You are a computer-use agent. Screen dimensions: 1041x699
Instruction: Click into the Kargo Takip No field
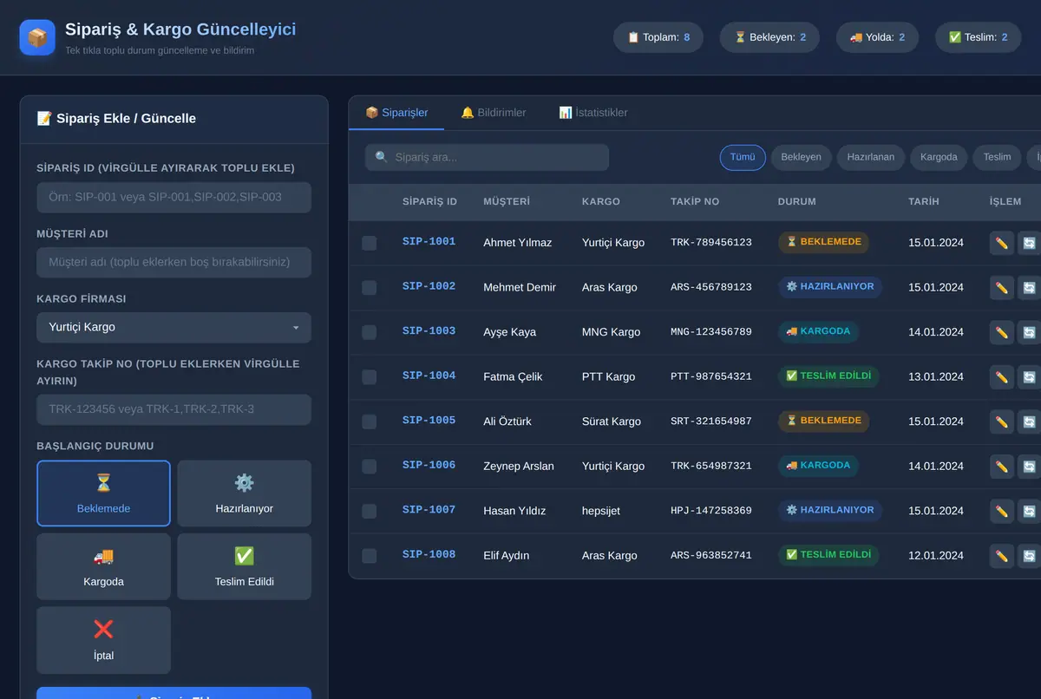[173, 409]
